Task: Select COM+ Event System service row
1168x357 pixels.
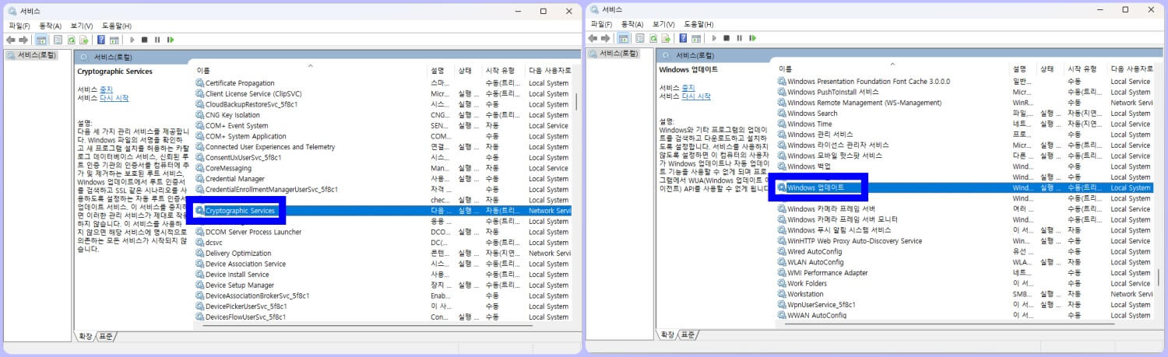Action: [383, 126]
